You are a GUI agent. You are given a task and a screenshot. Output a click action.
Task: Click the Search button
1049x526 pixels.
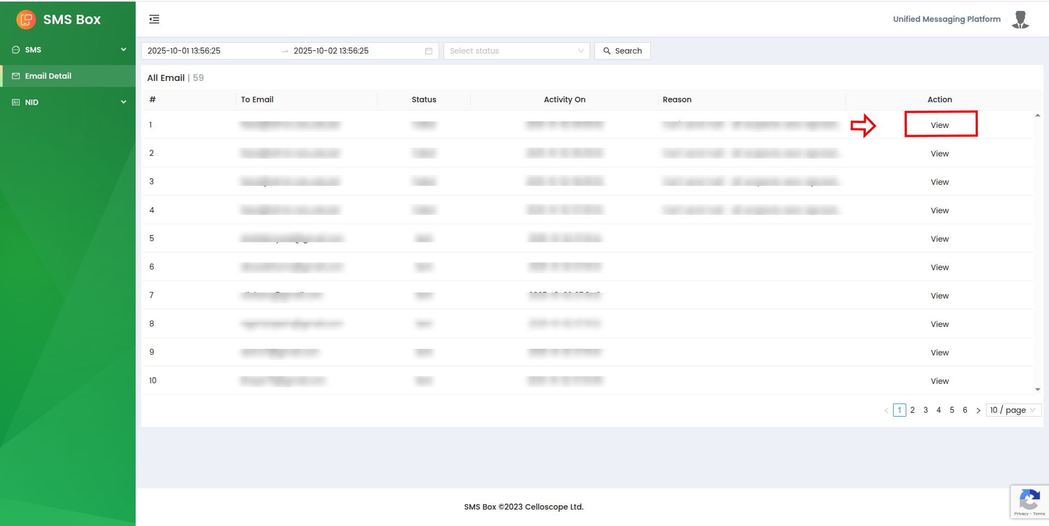tap(622, 51)
